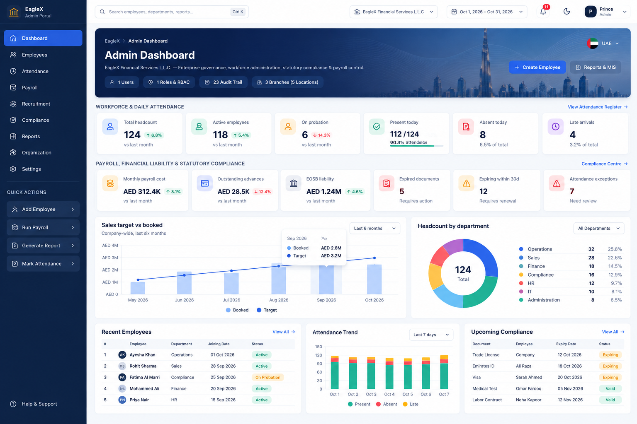The image size is (637, 424).
Task: Click the 23 Audit Trail chip
Action: (x=224, y=82)
